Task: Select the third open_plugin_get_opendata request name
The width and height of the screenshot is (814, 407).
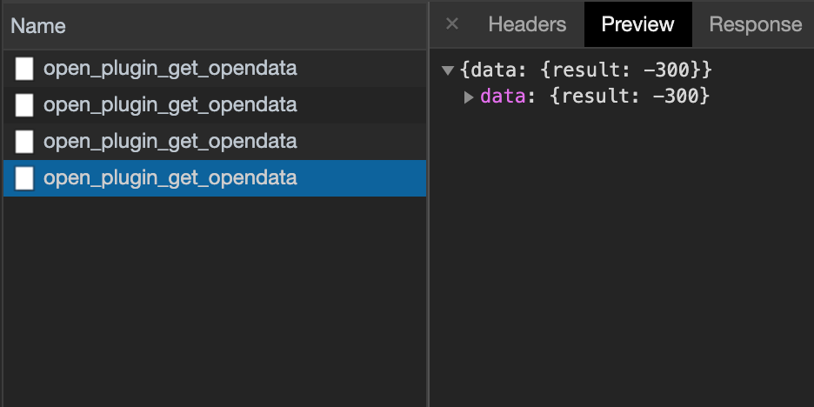Action: [x=170, y=142]
